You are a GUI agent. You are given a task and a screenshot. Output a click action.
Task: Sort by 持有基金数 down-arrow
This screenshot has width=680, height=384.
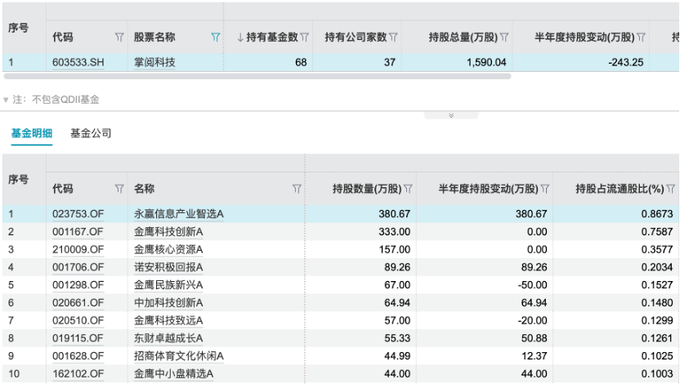coord(240,38)
